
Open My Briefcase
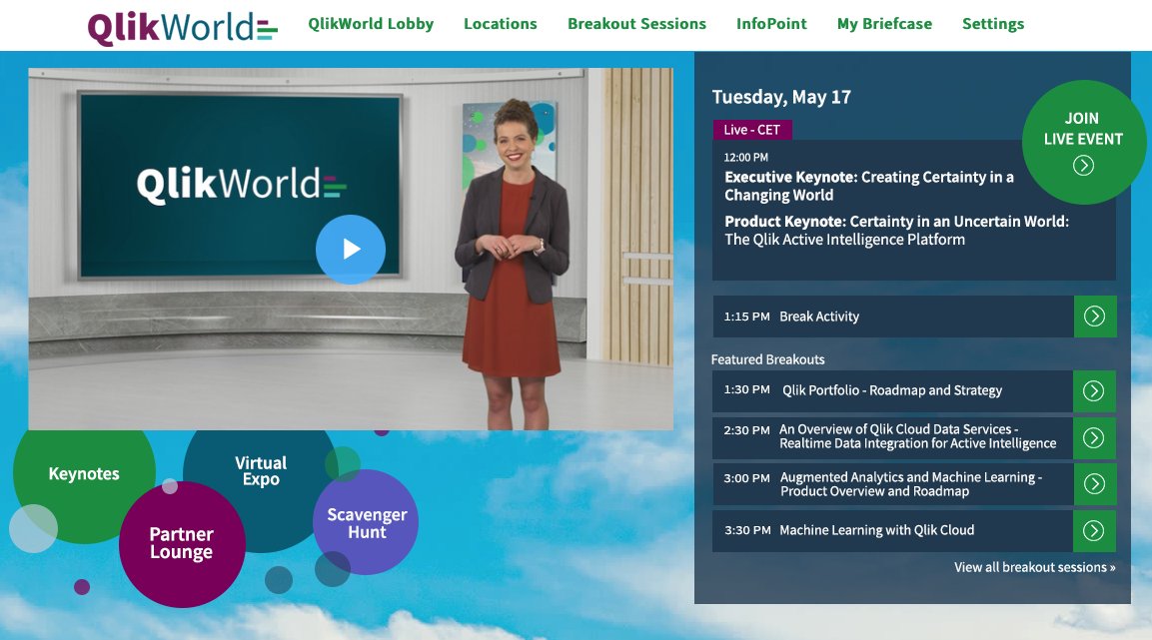[x=884, y=24]
